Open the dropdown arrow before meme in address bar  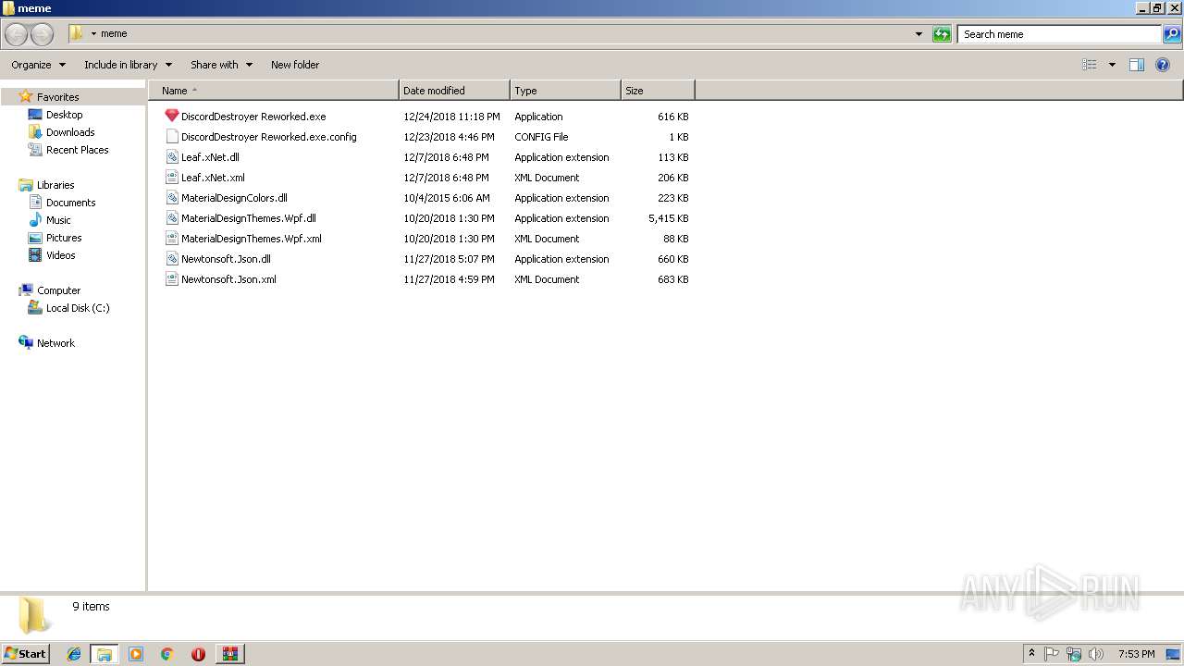93,34
